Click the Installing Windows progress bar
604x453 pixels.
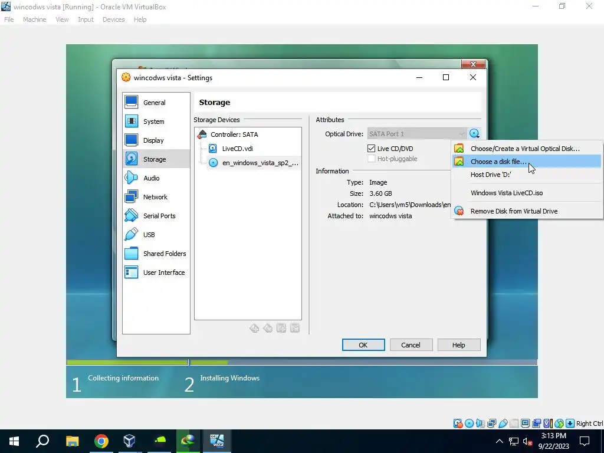tap(363, 362)
